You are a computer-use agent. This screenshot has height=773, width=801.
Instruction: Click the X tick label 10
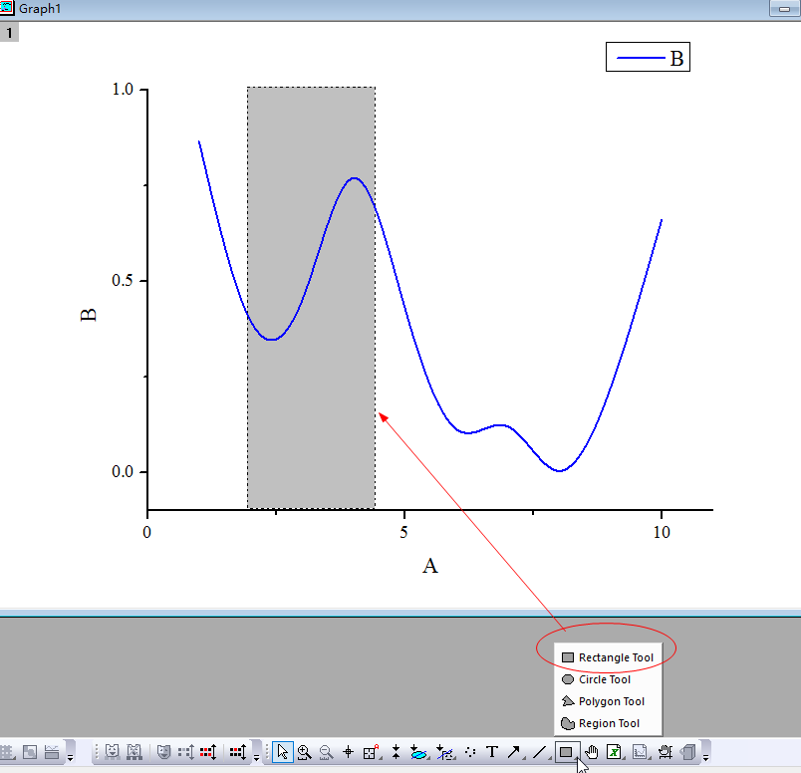[x=662, y=532]
